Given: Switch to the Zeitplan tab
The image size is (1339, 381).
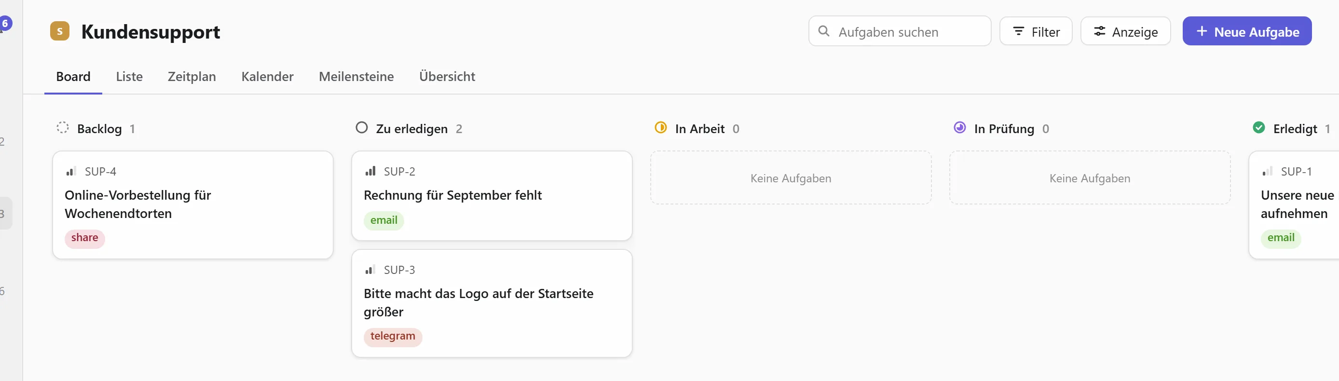Looking at the screenshot, I should tap(192, 76).
